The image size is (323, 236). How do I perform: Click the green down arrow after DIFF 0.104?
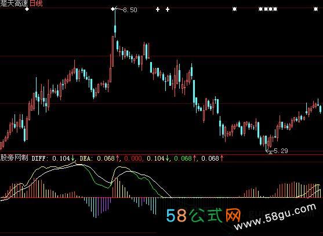tap(72, 158)
